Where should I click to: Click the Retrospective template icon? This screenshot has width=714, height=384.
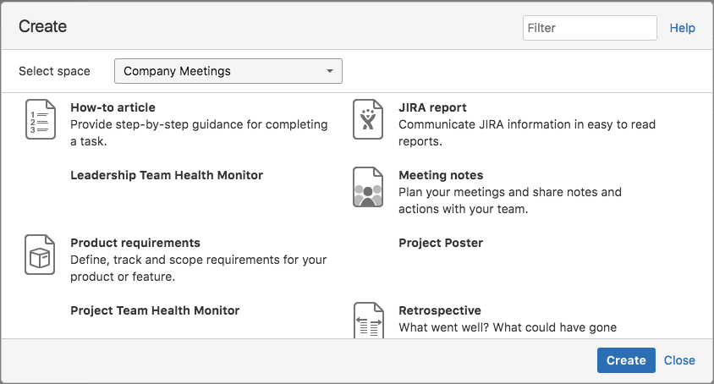(x=369, y=321)
